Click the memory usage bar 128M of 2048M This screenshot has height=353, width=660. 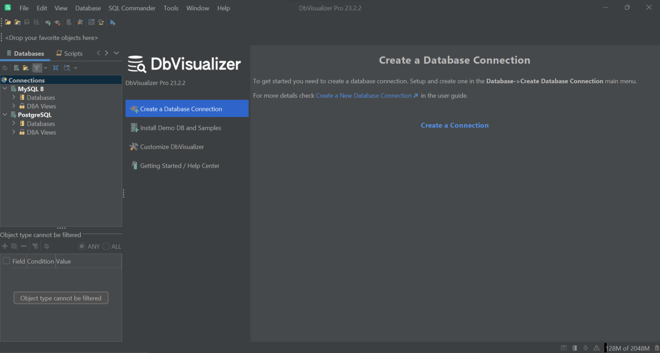coord(627,348)
